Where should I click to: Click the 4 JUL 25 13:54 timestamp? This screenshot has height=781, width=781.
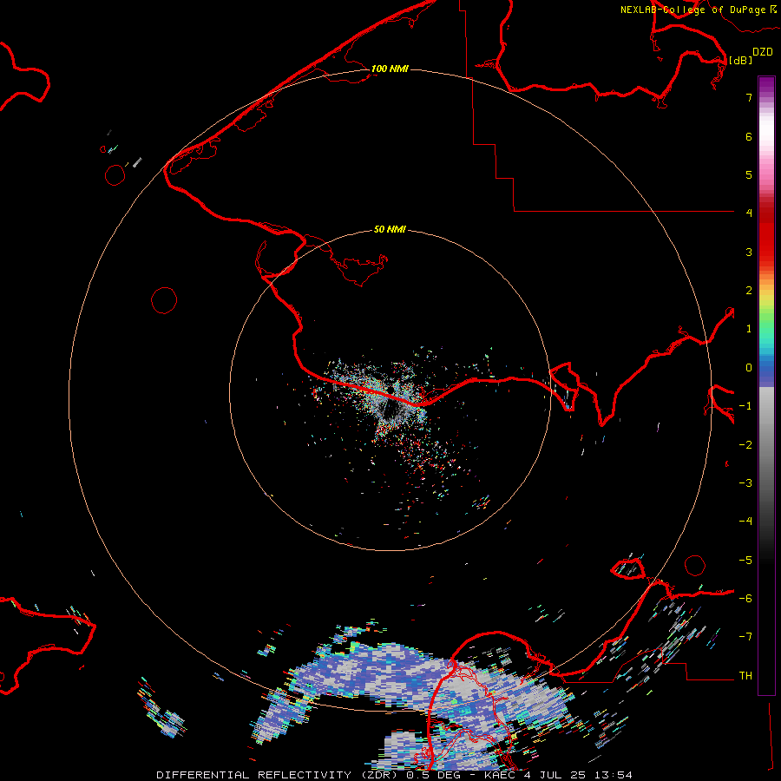click(578, 775)
